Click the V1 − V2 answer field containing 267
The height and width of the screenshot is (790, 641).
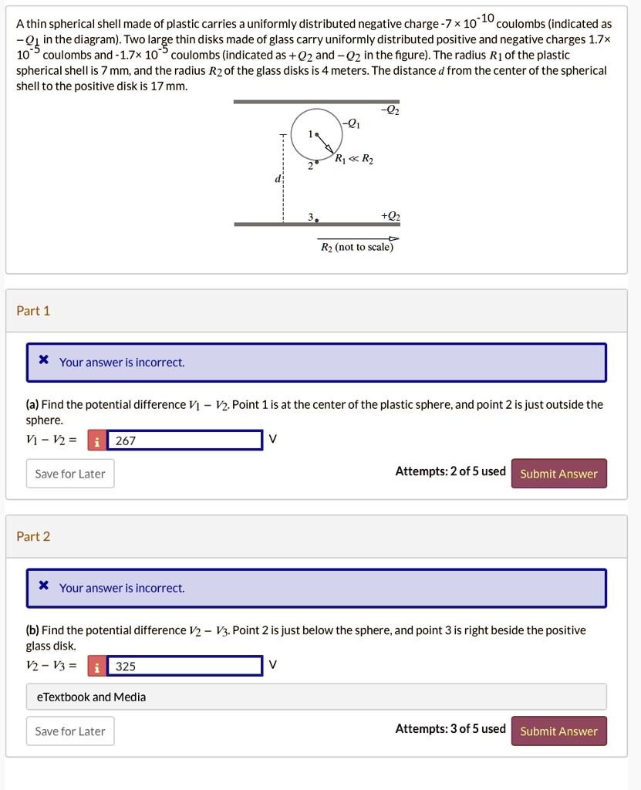click(184, 441)
